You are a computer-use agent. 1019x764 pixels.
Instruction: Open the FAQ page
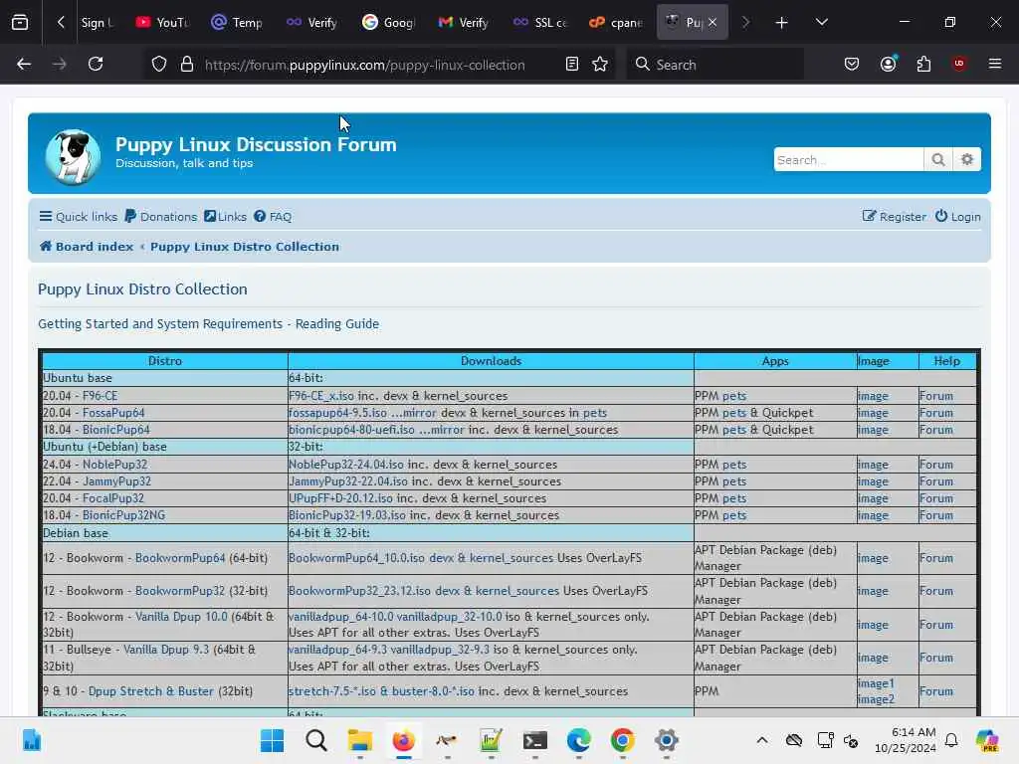[x=273, y=216]
